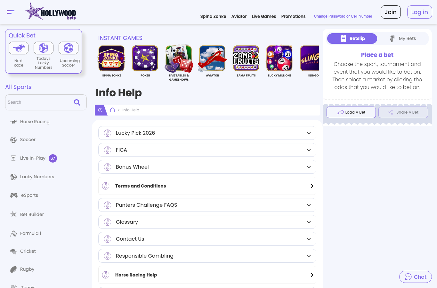Select Rugby in All Sports list
The width and height of the screenshot is (437, 288).
tap(27, 269)
